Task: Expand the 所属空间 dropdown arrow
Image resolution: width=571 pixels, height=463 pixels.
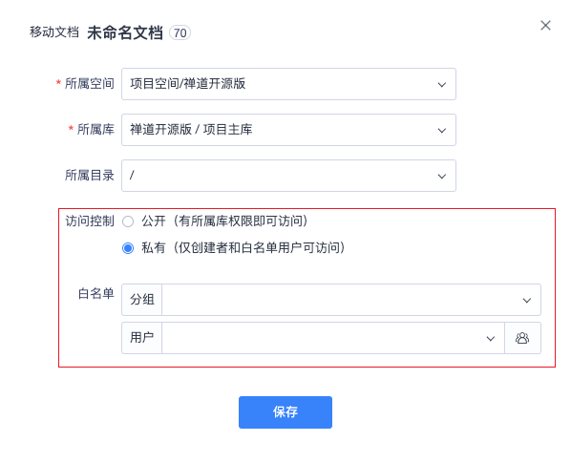Action: point(442,85)
